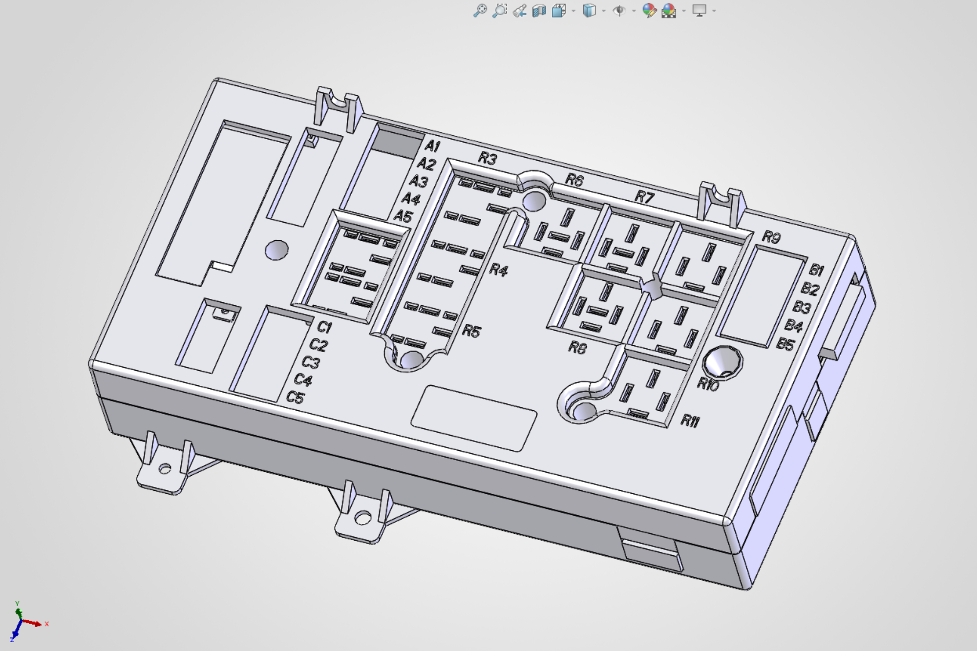Select the 'R9' label on the model
Image resolution: width=977 pixels, height=651 pixels.
pos(771,237)
